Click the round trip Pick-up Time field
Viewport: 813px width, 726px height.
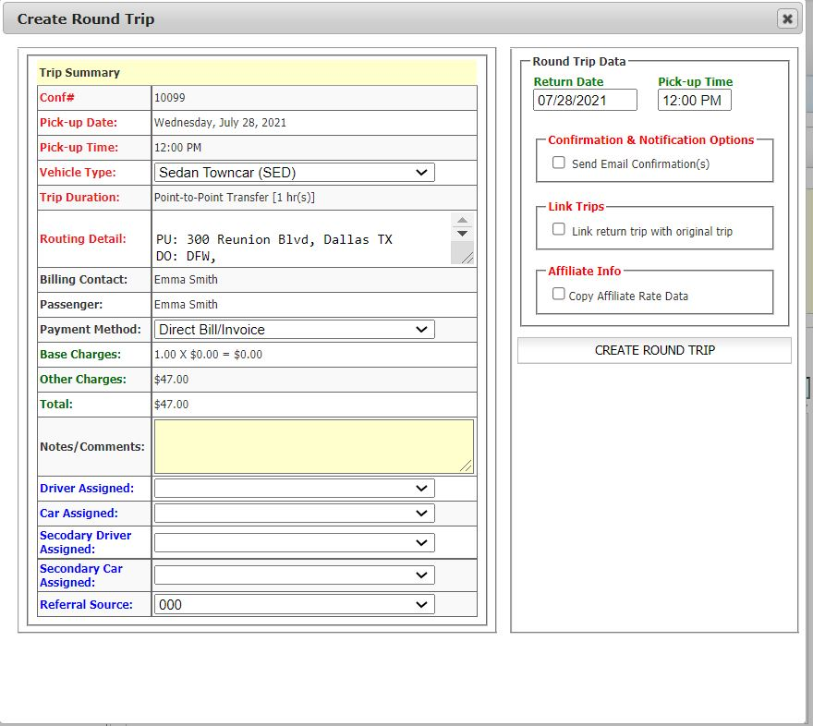[694, 100]
